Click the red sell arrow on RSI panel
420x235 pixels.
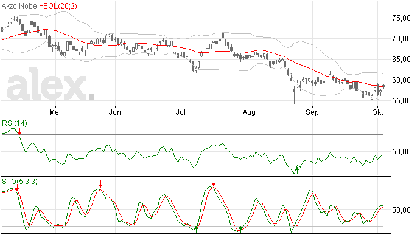click(19, 132)
